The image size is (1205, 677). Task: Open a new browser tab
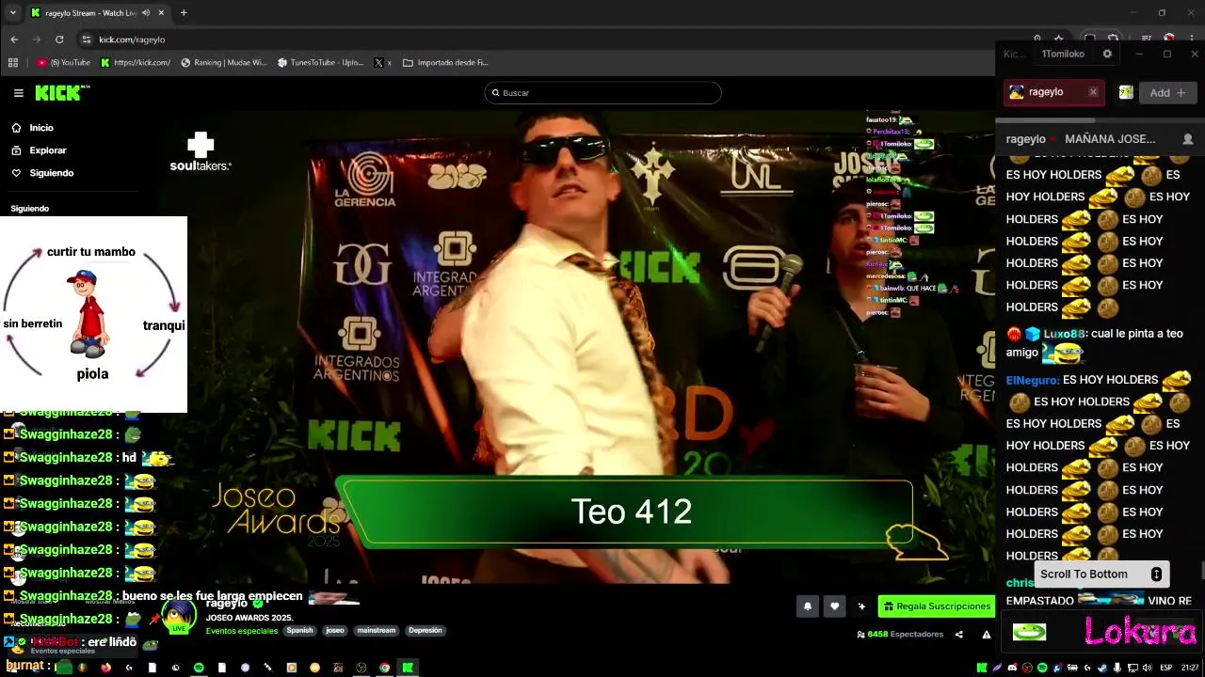pos(184,13)
